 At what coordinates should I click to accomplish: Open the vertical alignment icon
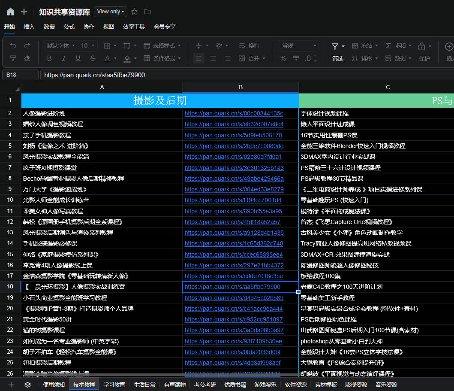198,46
